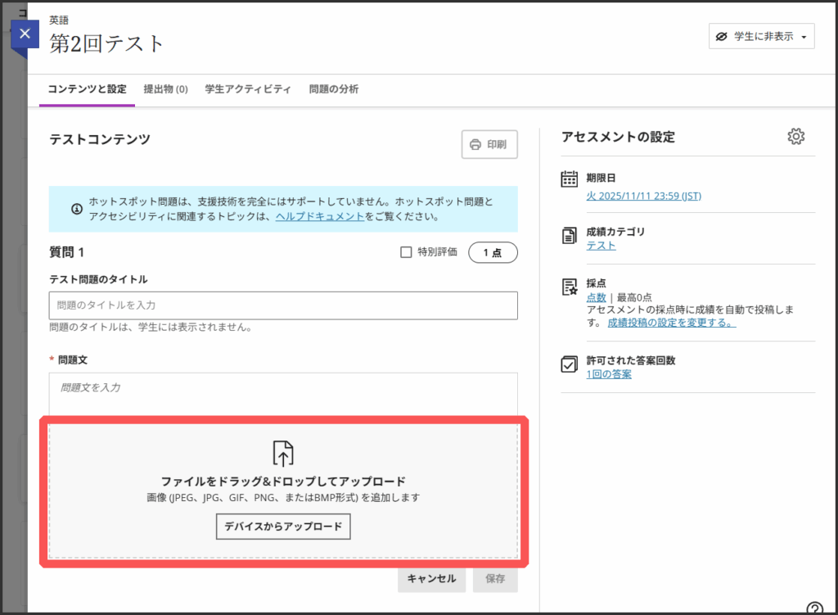Open assessment settings gear icon

795,137
